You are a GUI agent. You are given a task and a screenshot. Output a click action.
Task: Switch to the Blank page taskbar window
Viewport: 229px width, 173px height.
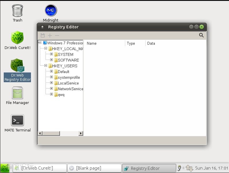95,168
